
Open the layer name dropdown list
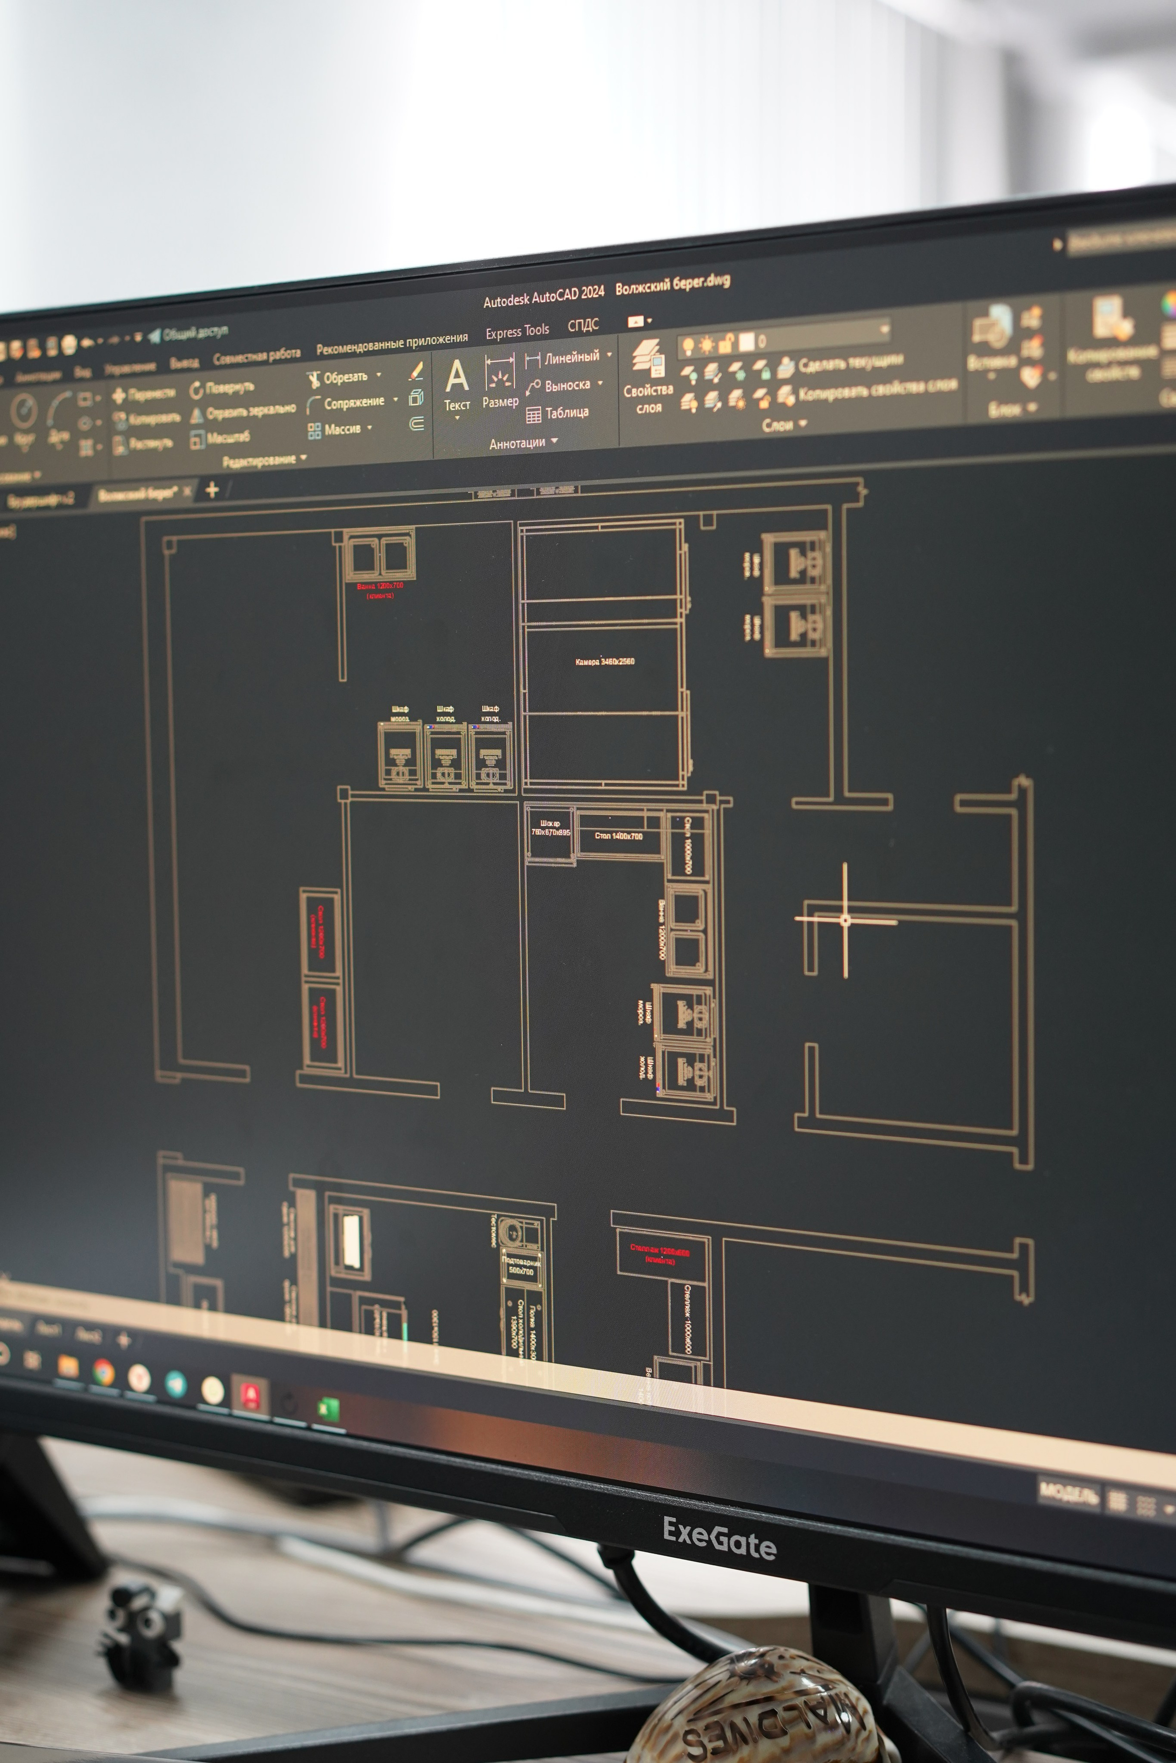point(885,329)
